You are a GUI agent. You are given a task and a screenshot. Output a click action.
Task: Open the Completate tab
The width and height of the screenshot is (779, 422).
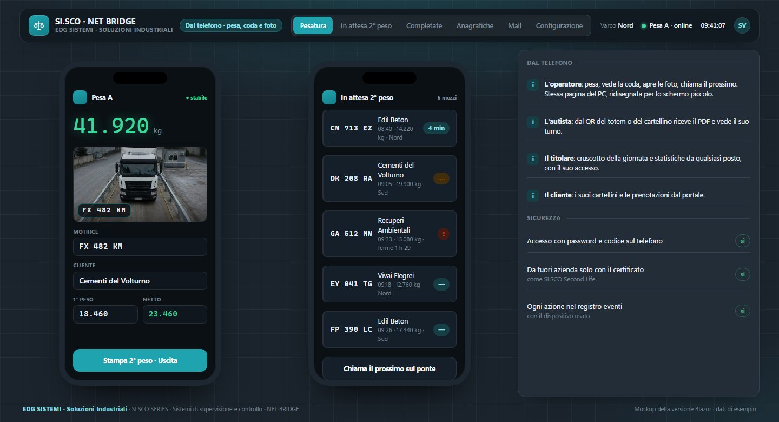(424, 25)
